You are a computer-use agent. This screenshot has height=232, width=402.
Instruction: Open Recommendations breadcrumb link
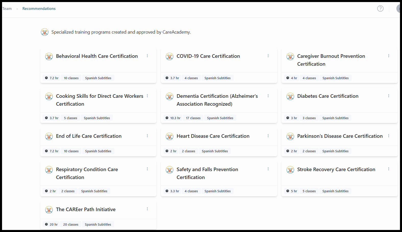(39, 9)
